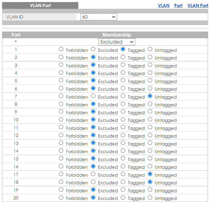Open the VLAN ID dropdown showing 60
The height and width of the screenshot is (202, 212).
tap(99, 17)
